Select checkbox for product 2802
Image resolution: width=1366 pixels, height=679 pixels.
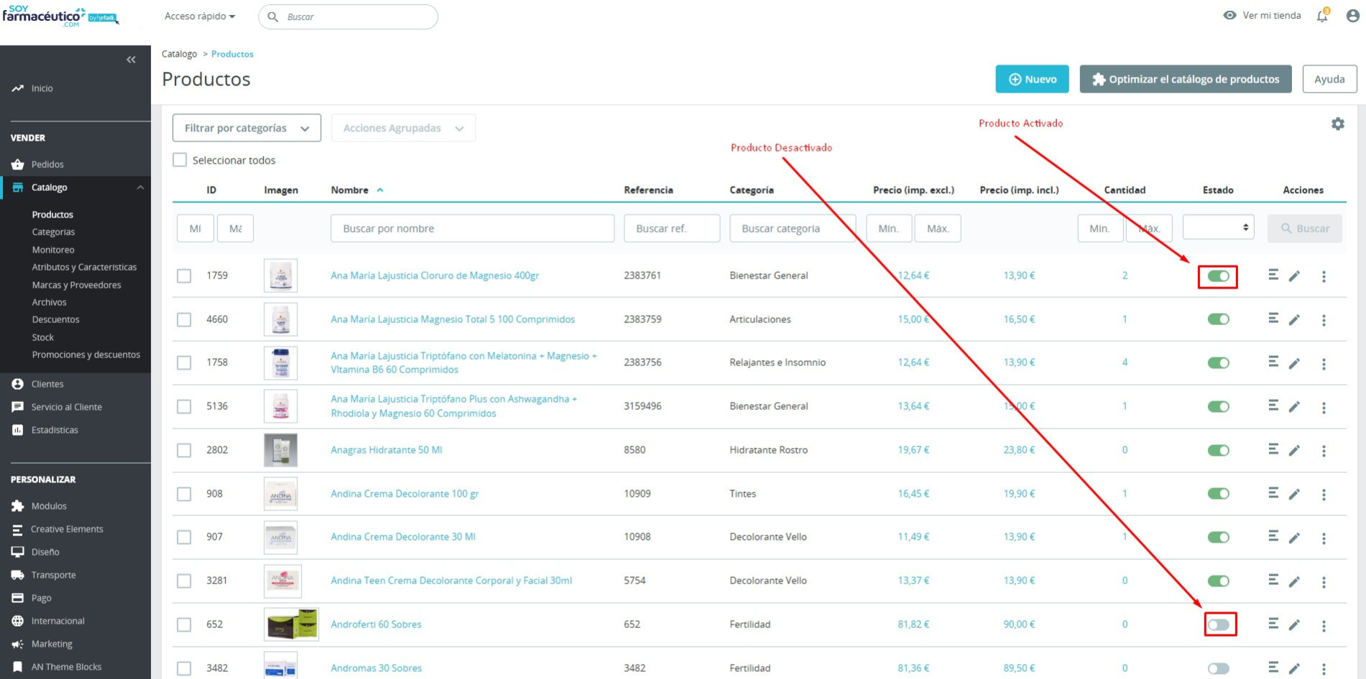[184, 450]
